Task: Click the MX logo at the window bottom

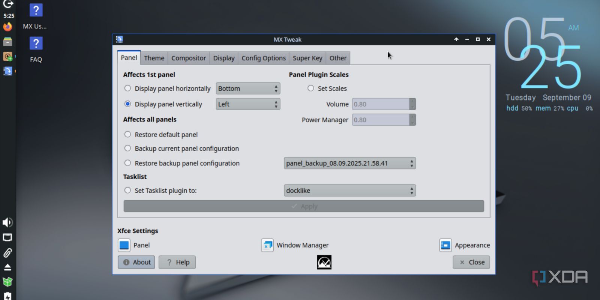Action: (x=324, y=262)
